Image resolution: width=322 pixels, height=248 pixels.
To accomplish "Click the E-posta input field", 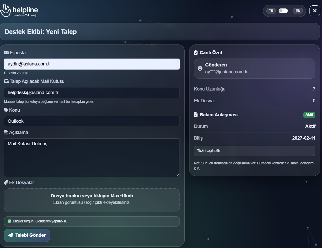I will [x=92, y=64].
